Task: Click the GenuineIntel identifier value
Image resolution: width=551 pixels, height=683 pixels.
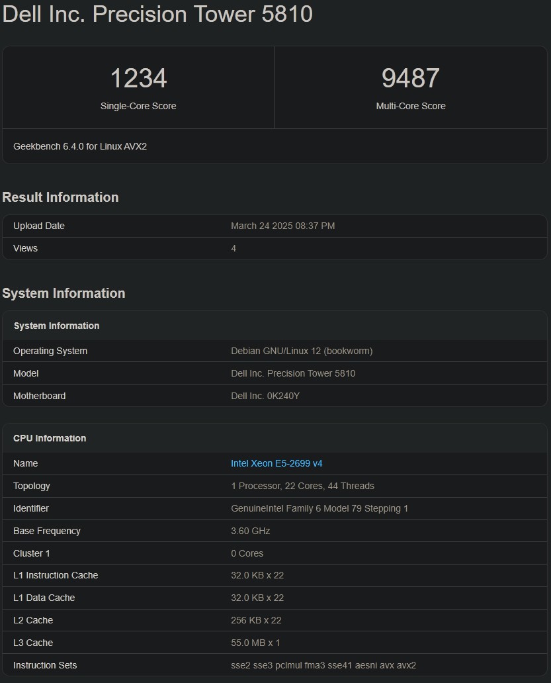Action: [x=319, y=508]
